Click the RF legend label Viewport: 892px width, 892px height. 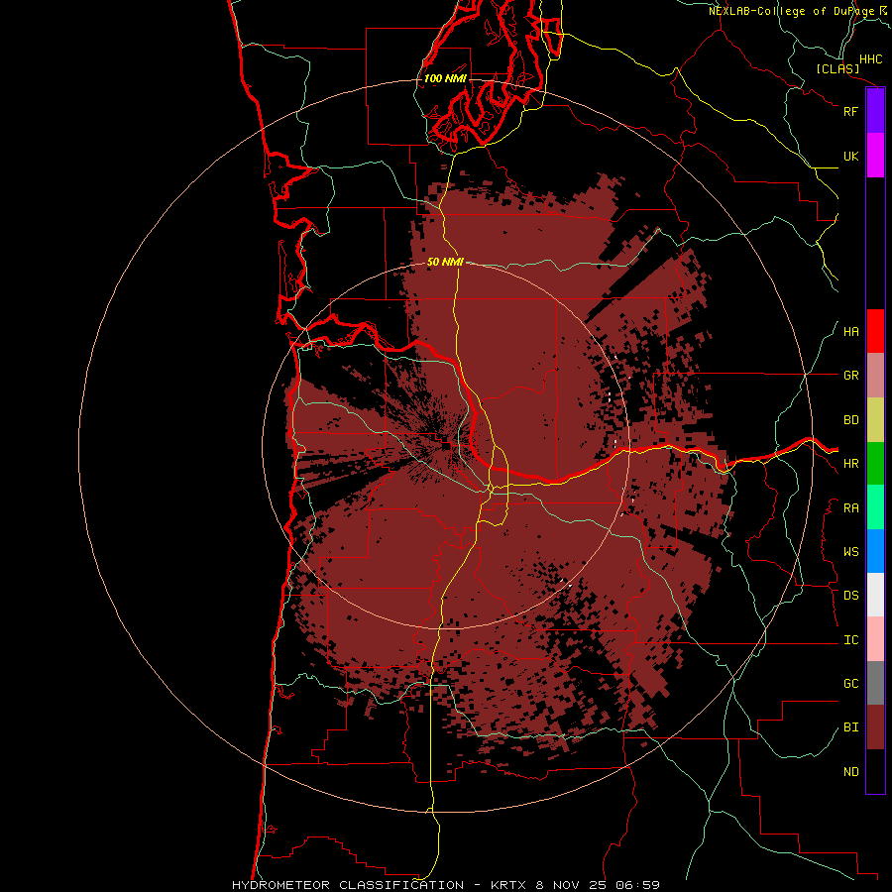point(850,111)
